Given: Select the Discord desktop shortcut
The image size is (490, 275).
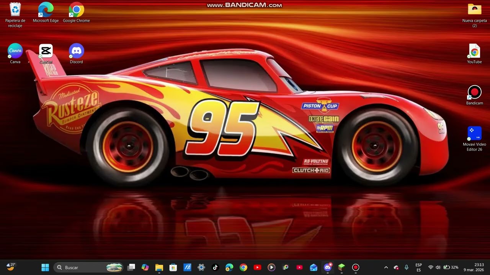Looking at the screenshot, I should (x=76, y=54).
